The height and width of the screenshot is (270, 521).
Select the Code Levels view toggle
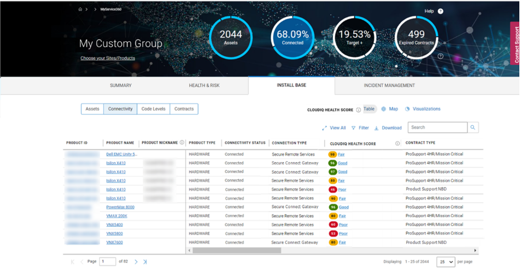pyautogui.click(x=153, y=109)
